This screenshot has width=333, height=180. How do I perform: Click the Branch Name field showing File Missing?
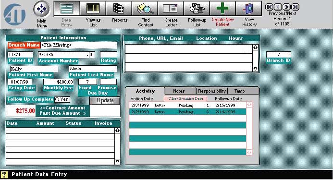point(79,45)
